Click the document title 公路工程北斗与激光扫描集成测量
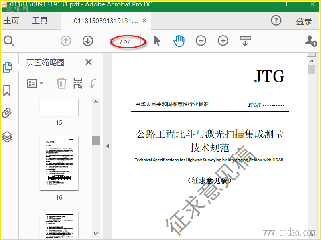The height and width of the screenshot is (240, 321). pyautogui.click(x=209, y=134)
